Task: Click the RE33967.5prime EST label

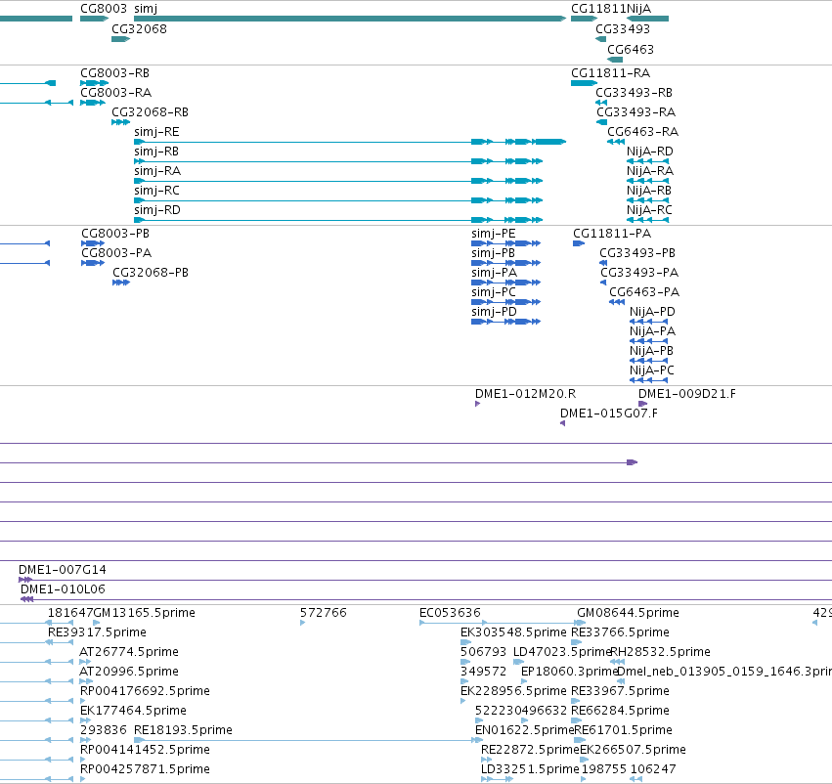Action: click(620, 692)
